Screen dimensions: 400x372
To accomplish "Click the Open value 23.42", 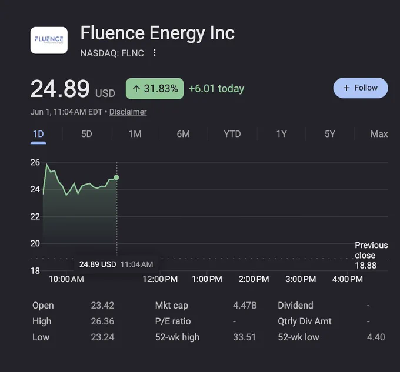I will (x=102, y=305).
